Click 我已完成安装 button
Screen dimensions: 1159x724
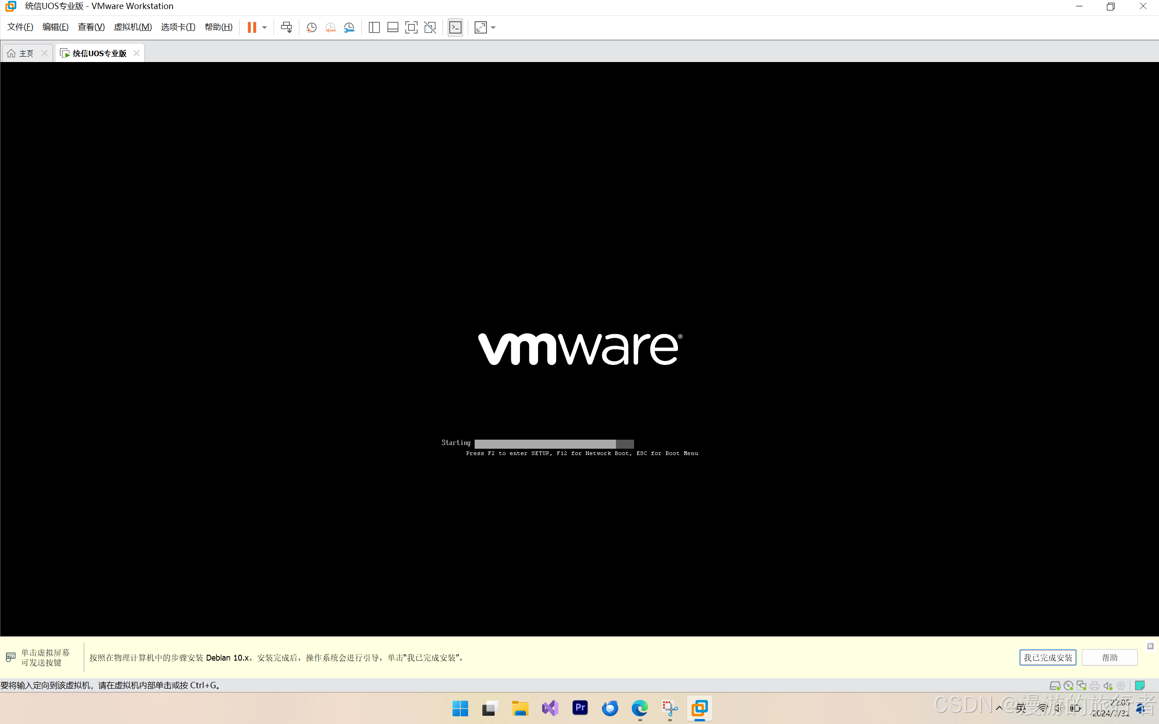tap(1048, 657)
